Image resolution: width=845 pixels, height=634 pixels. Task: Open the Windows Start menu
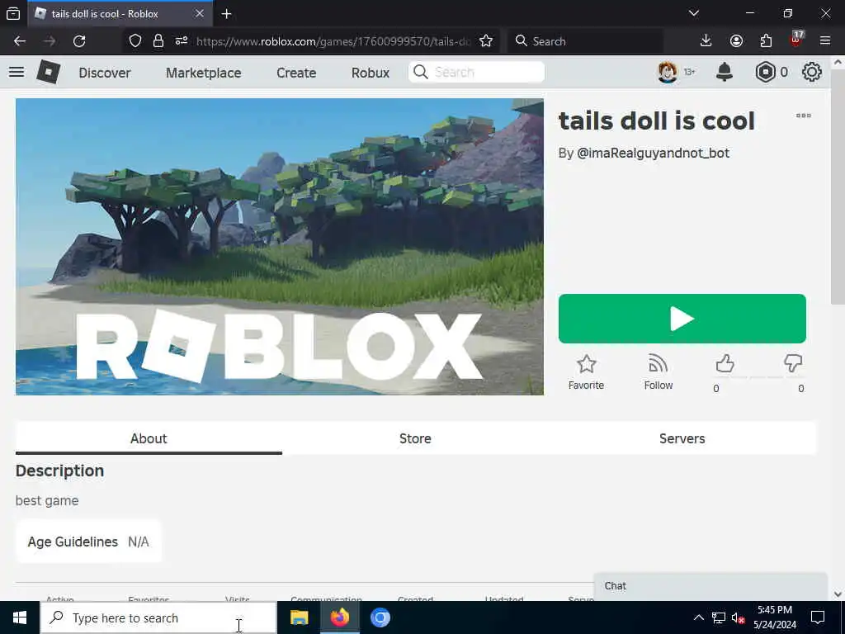point(20,617)
